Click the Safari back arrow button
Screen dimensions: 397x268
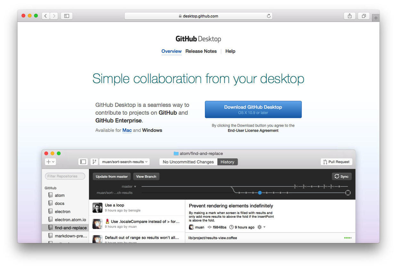pos(45,16)
